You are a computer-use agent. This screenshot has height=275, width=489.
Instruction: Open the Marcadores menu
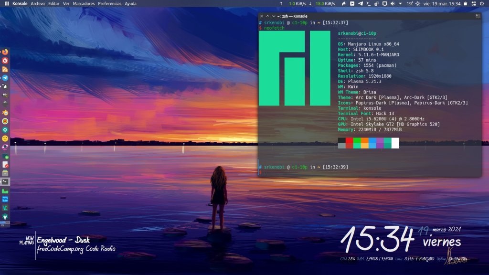pos(84,3)
